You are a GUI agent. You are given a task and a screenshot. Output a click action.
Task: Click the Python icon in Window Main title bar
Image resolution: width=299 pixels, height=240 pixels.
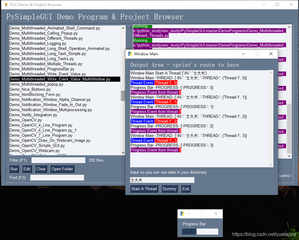coord(130,54)
